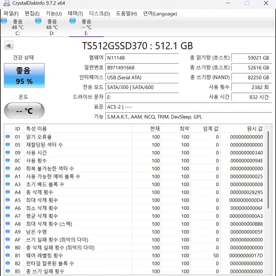The height and width of the screenshot is (276, 276).
Task: Click status orb for attribute A8 row
Action: coord(8,224)
